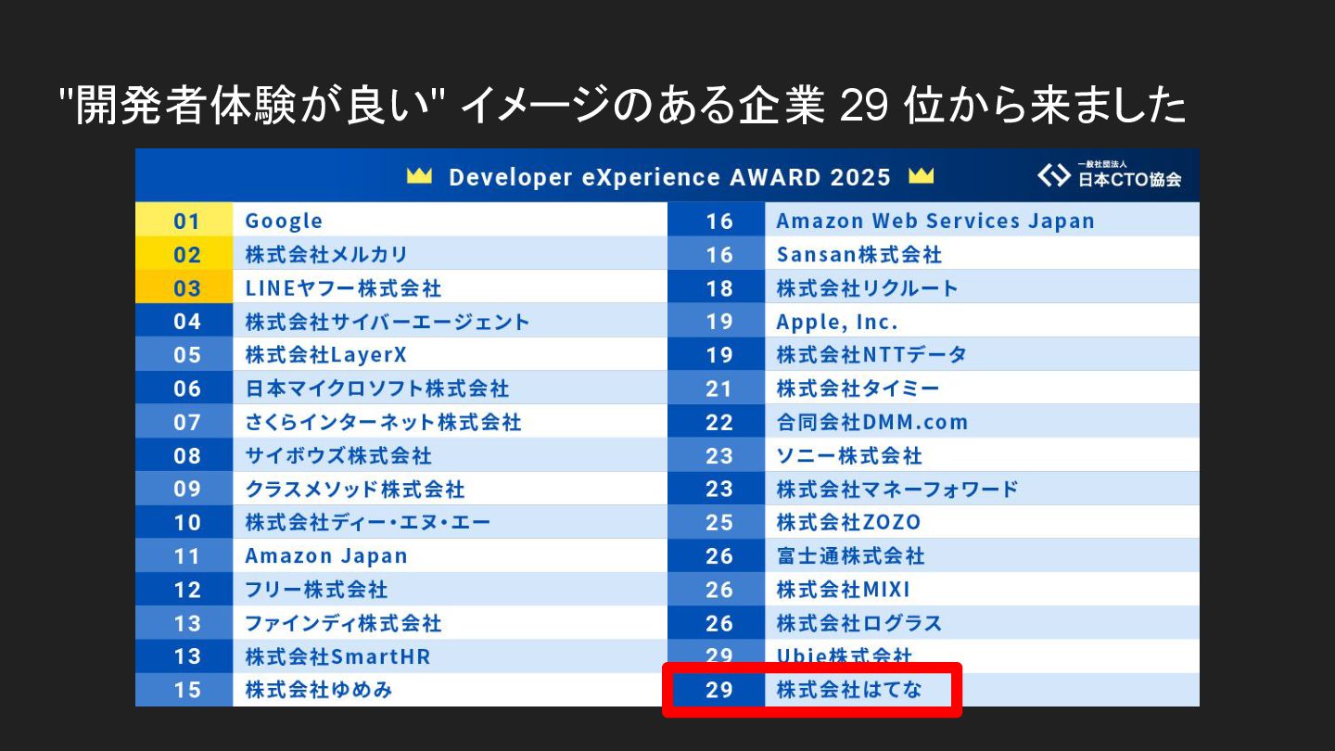Click 株式会社SmartHR in the list
1335x751 pixels.
[x=337, y=656]
